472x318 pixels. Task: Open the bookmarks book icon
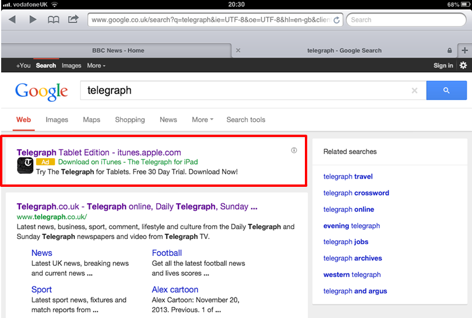[53, 20]
